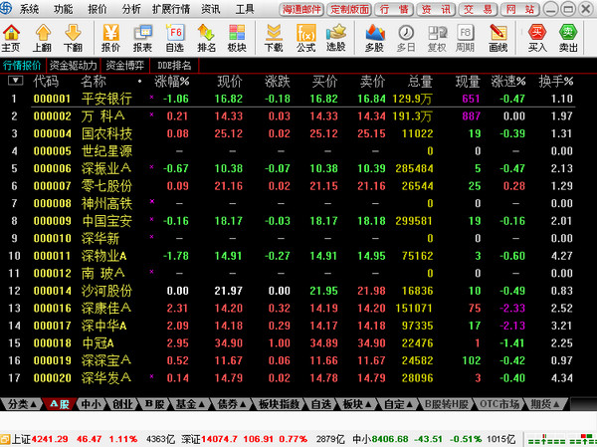Click the 海通邮件 button
The height and width of the screenshot is (447, 597).
(x=301, y=9)
